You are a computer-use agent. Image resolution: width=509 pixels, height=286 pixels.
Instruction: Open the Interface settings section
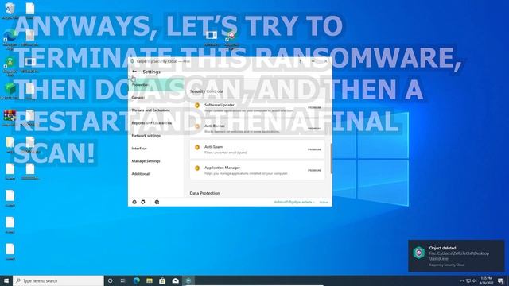(139, 149)
